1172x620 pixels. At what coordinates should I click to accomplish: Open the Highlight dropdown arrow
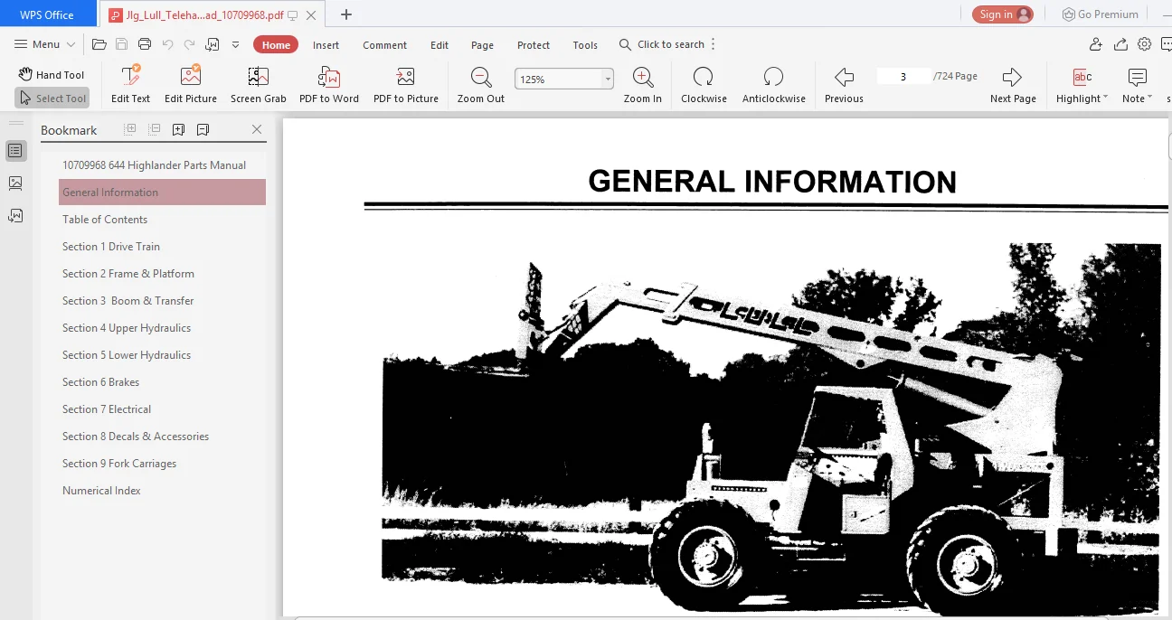pyautogui.click(x=1106, y=98)
